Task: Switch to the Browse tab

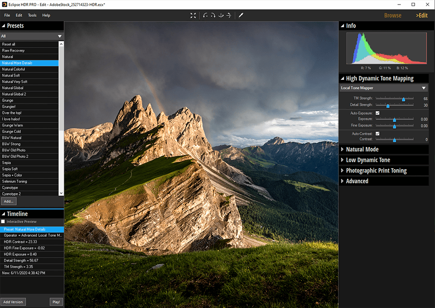Action: (392, 15)
